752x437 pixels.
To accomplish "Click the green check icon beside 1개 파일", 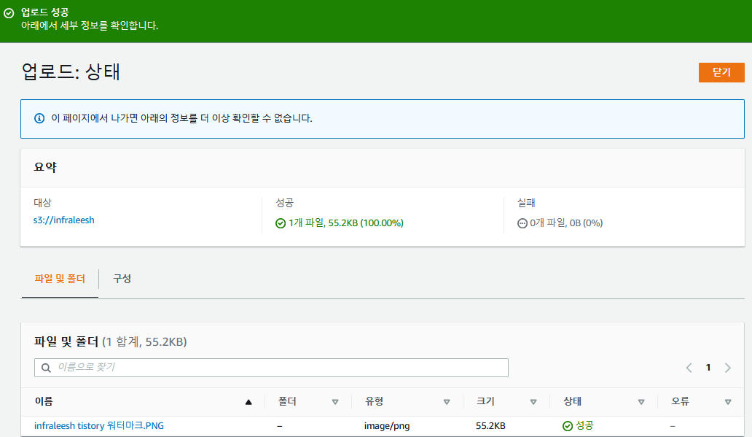I will coord(281,223).
